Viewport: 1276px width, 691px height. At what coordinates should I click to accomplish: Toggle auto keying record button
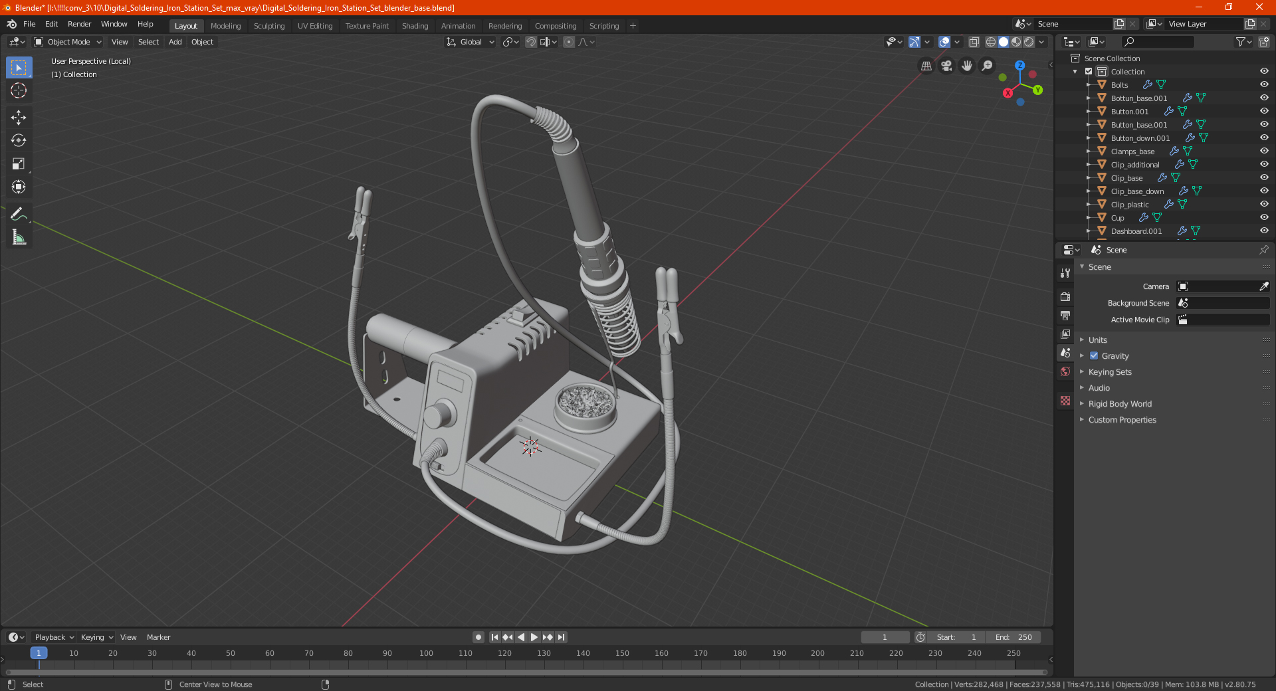(x=478, y=637)
